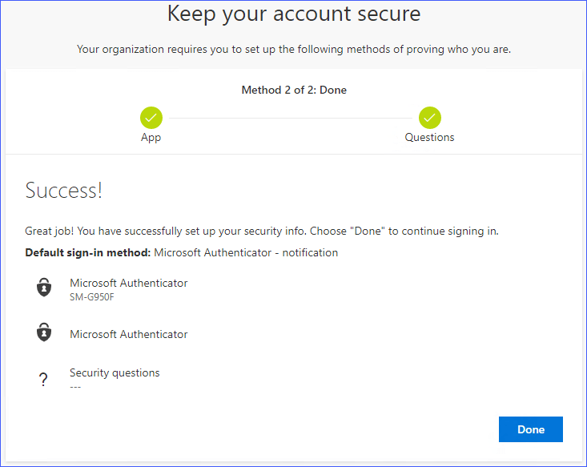
Task: Click the "Success!" heading
Action: click(x=64, y=191)
